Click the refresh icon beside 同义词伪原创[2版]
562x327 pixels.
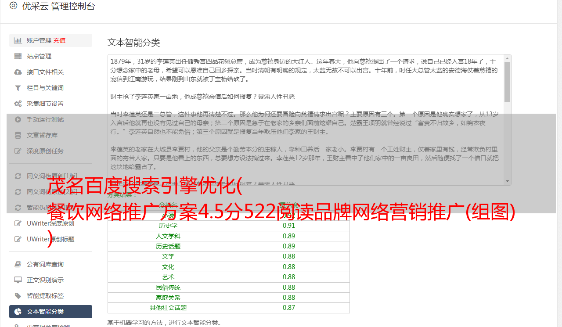point(18,192)
